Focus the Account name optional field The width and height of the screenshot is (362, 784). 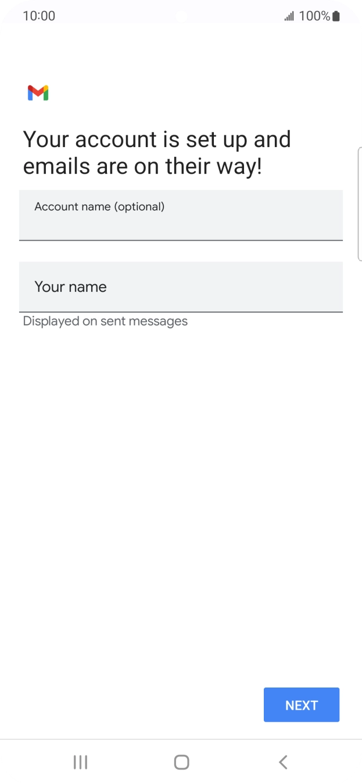[181, 215]
